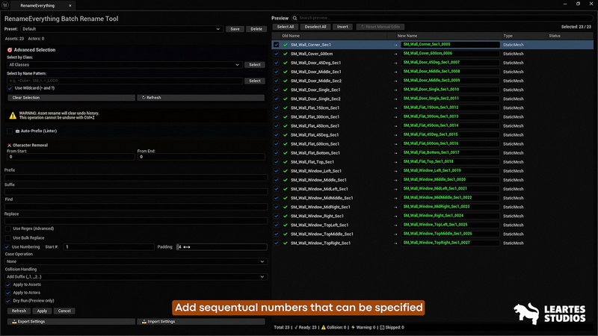Uncheck the Dry Run (Preview only) option
The height and width of the screenshot is (336, 598).
pos(10,301)
